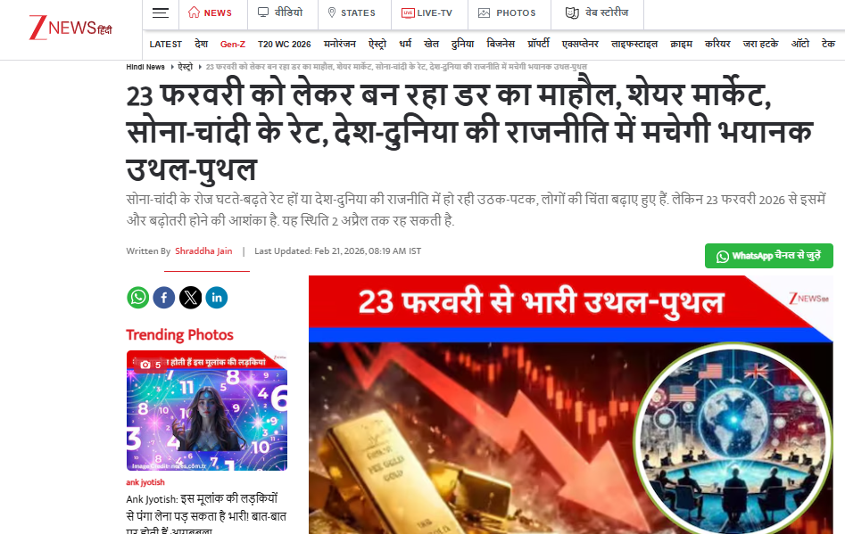The width and height of the screenshot is (845, 534).
Task: Open author Shraddha Jain's profile
Action: click(203, 251)
